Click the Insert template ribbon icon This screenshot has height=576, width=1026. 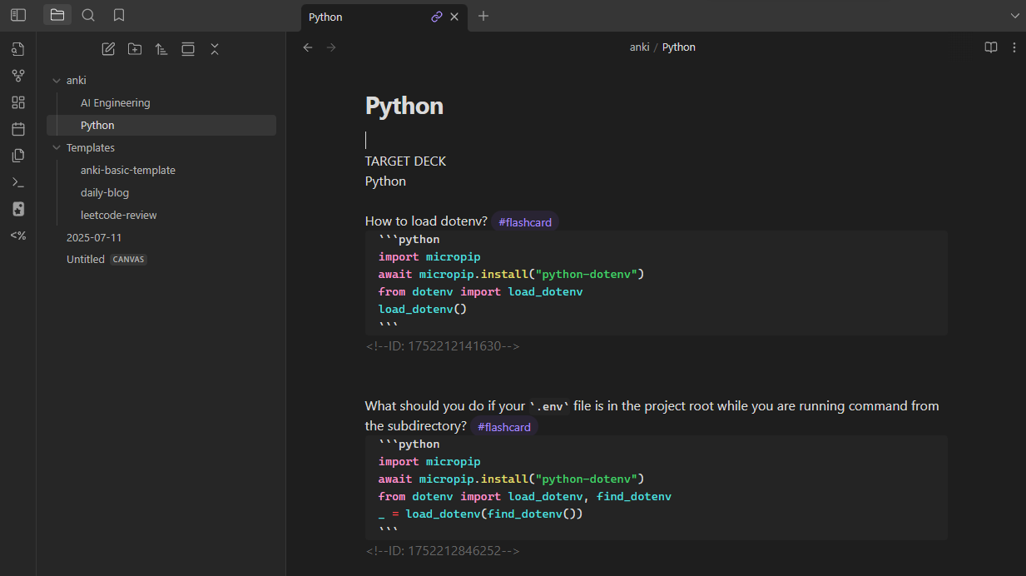[18, 156]
